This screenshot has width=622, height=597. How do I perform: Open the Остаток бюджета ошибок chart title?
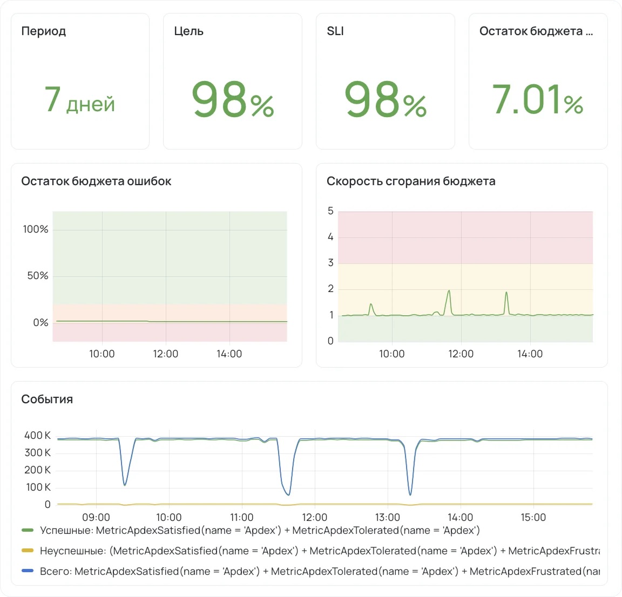96,181
